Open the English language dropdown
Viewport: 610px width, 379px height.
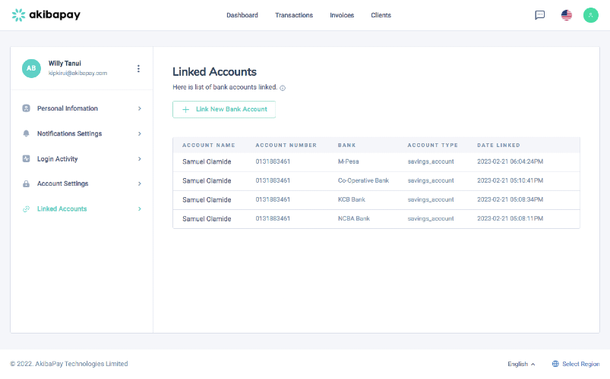click(x=521, y=364)
